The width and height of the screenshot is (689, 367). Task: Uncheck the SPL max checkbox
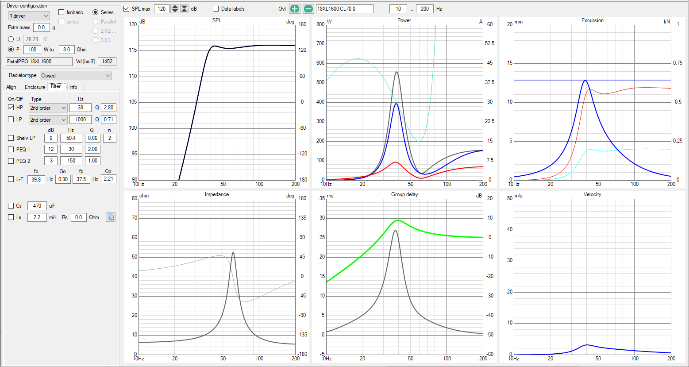tap(127, 9)
